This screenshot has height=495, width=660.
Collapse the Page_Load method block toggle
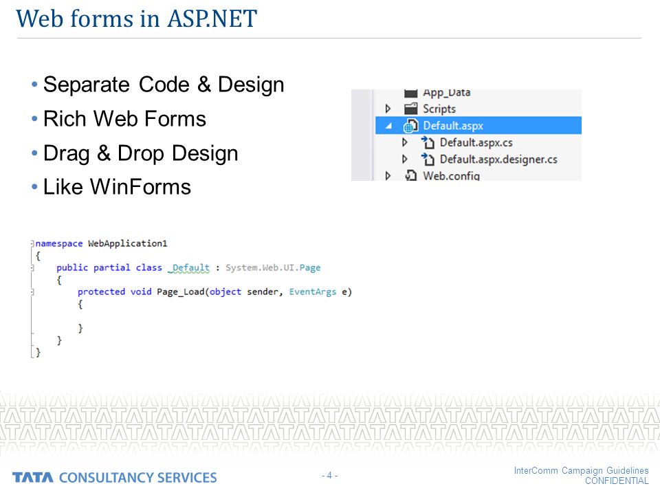[x=32, y=291]
